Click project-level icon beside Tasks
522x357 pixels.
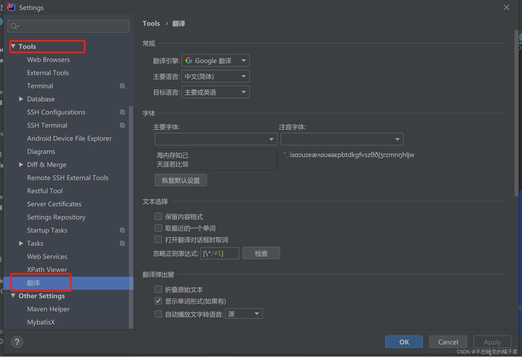122,243
